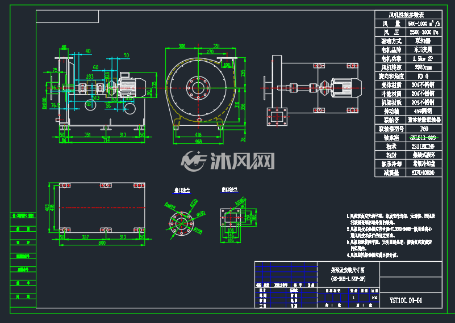Click the 714 base length dimension
Image resolution: width=455 pixels, height=323 pixels.
point(106,141)
